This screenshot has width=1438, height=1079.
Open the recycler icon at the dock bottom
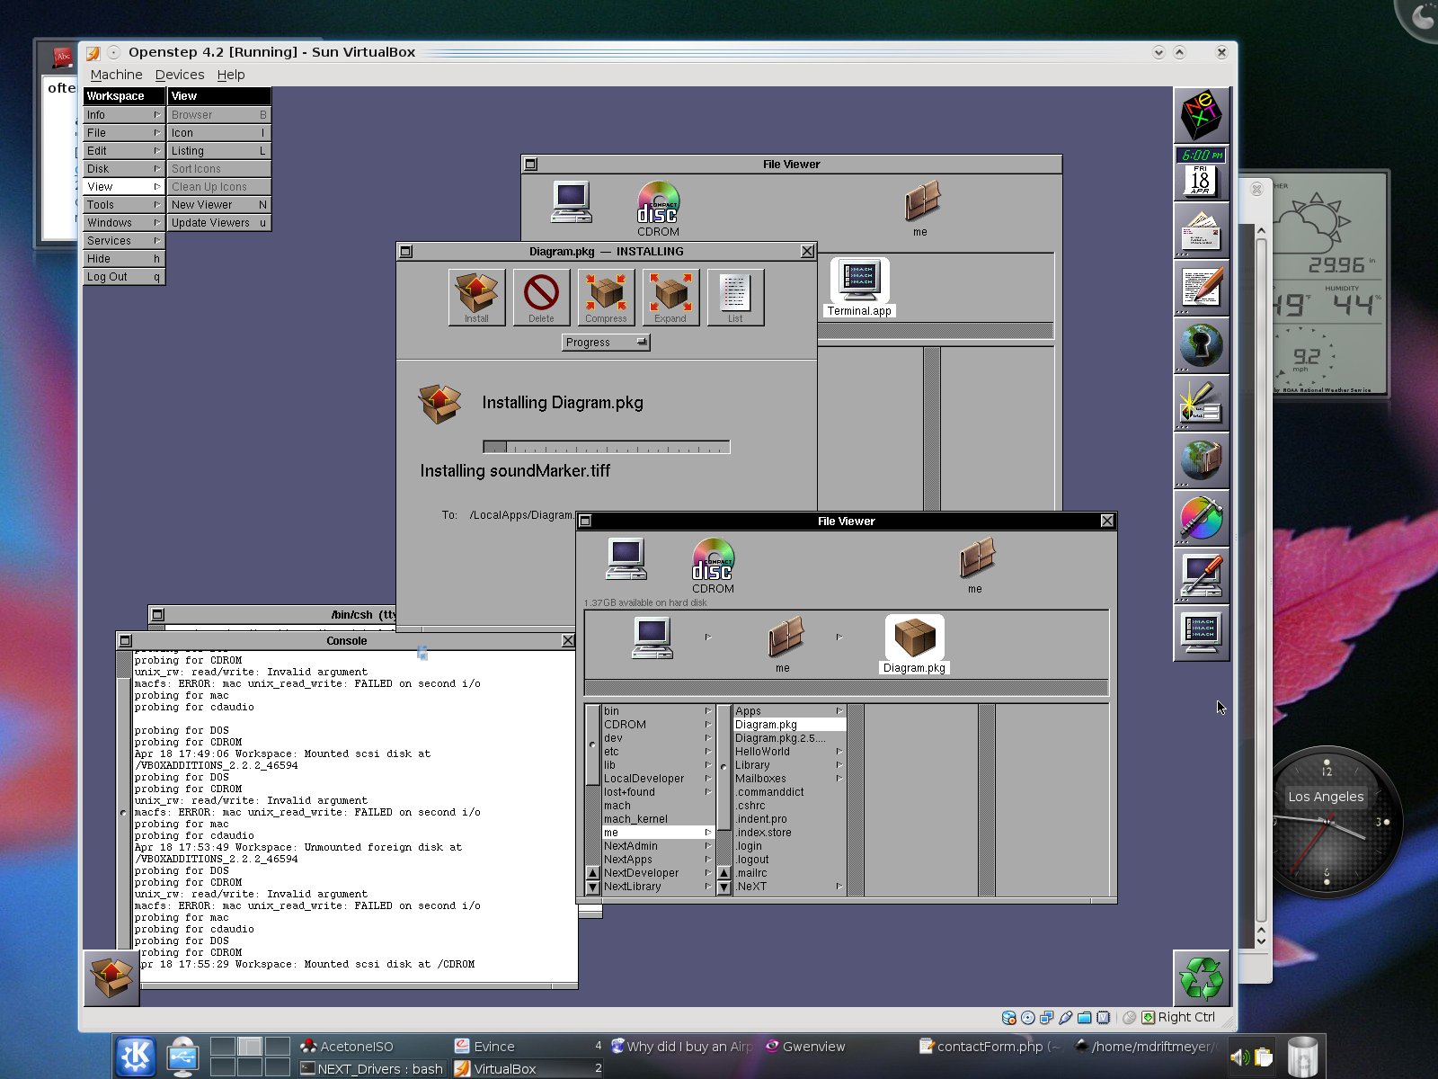coord(1202,978)
